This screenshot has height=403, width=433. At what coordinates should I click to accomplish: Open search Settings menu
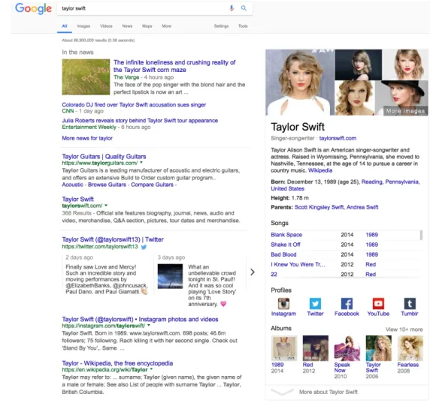pyautogui.click(x=221, y=26)
